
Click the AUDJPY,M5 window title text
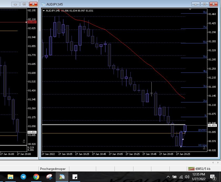click(55, 4)
